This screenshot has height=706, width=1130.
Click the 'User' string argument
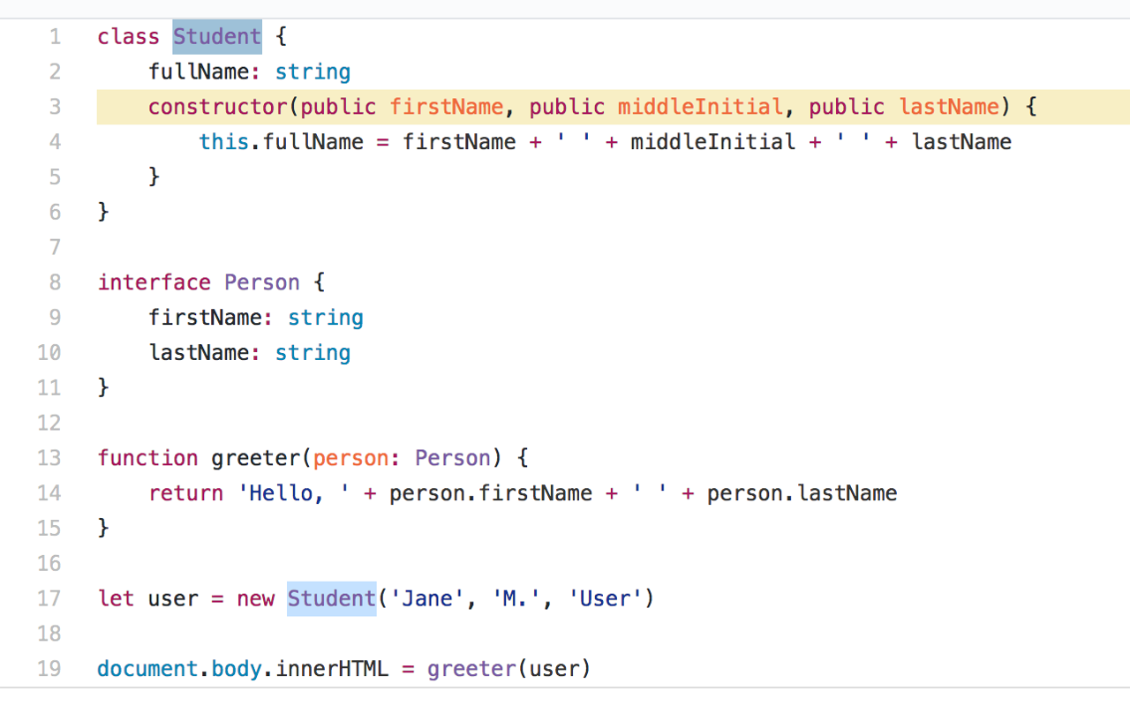click(606, 598)
